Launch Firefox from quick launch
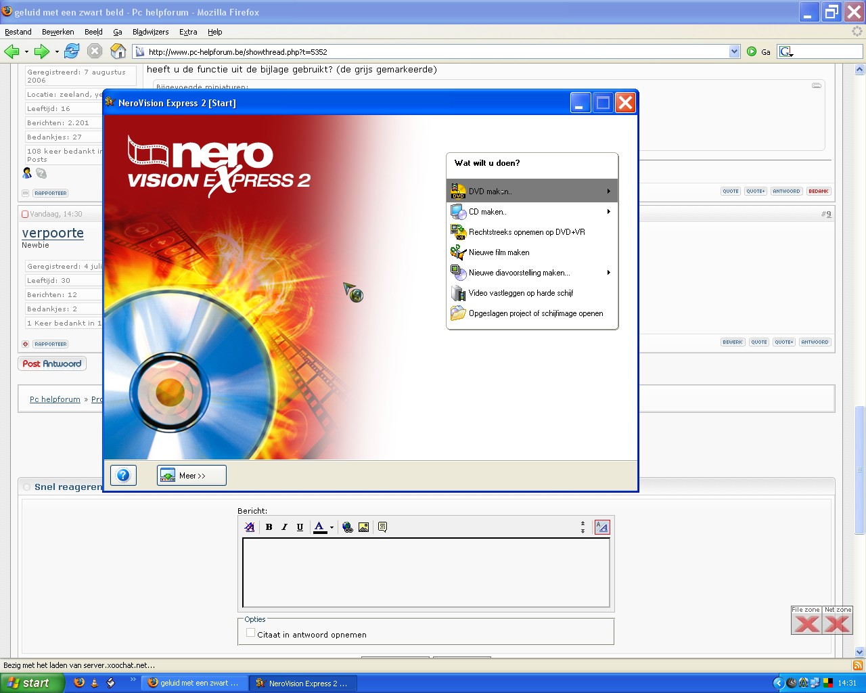Viewport: 866px width, 693px height. tap(79, 683)
